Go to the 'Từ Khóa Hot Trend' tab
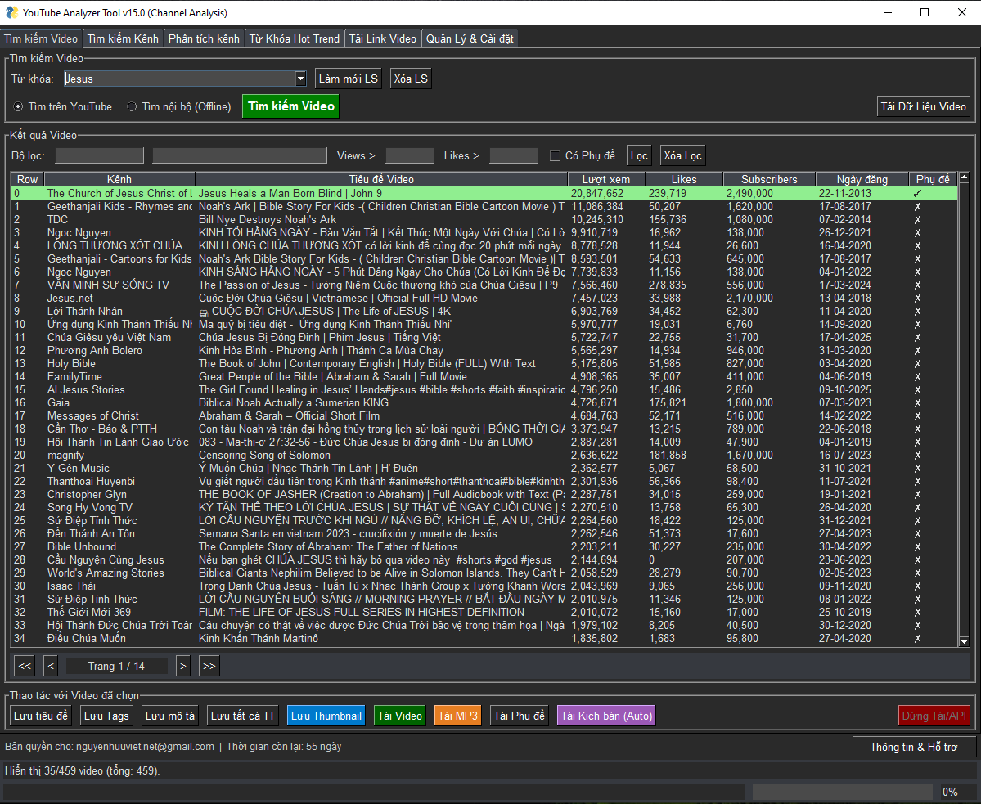The width and height of the screenshot is (981, 804). click(x=294, y=38)
